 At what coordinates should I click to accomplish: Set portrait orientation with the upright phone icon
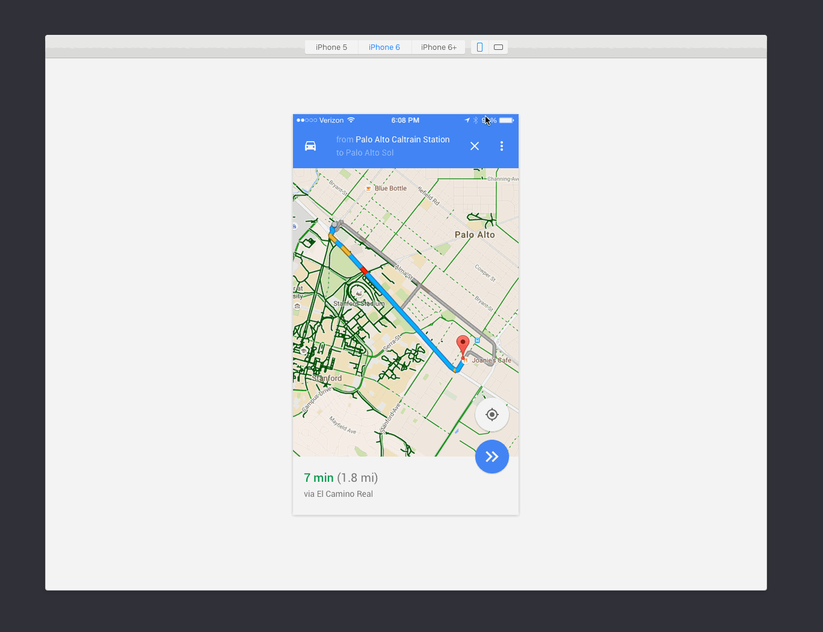(x=479, y=47)
